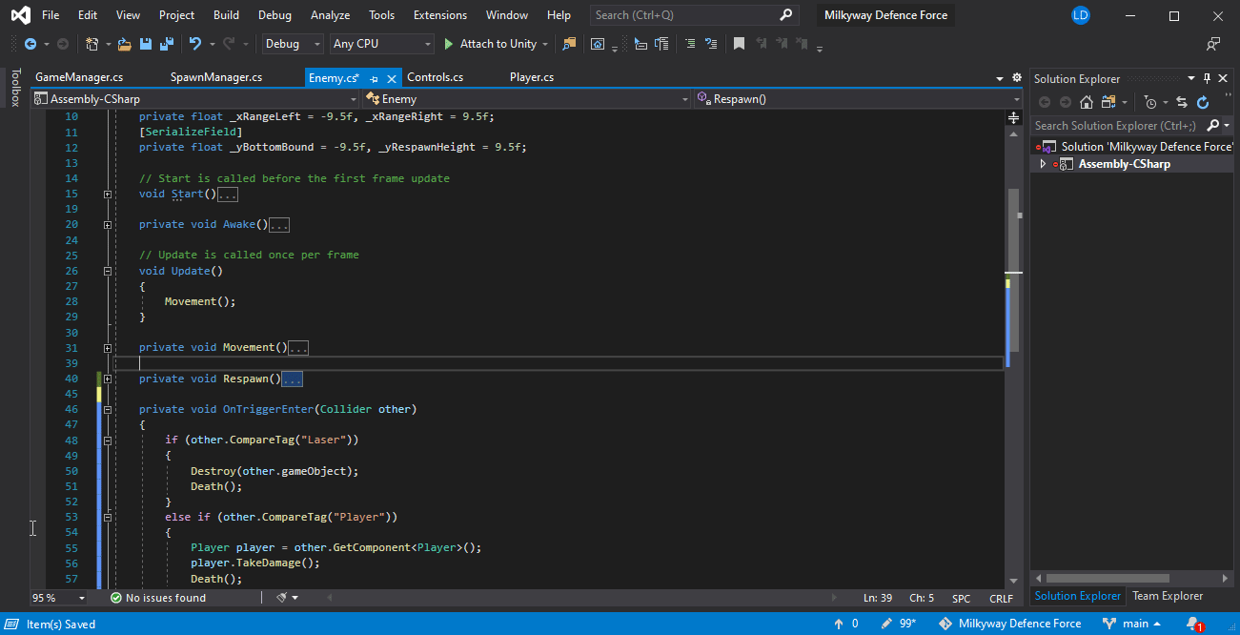
Task: Click the search magnifier in the title bar
Action: pyautogui.click(x=785, y=15)
